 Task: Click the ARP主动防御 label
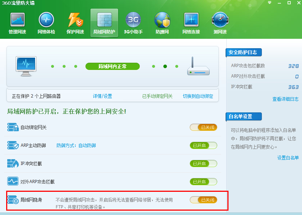point(33,145)
